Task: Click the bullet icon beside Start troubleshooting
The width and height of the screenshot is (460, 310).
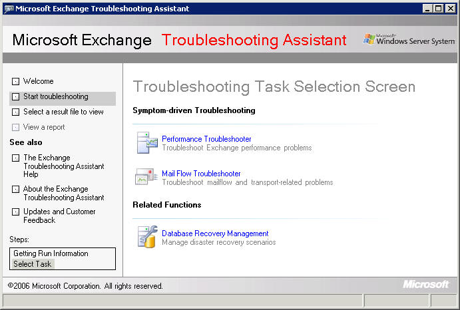Action: point(15,96)
